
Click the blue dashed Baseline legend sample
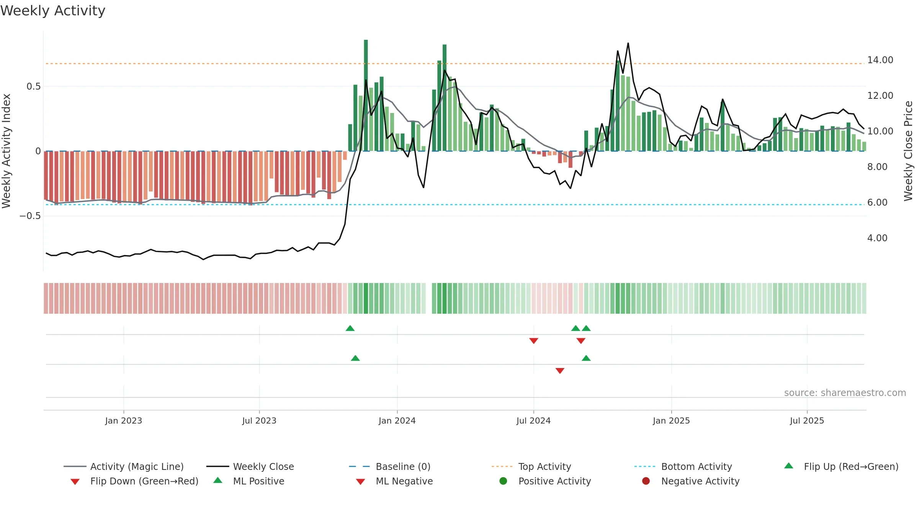click(360, 466)
